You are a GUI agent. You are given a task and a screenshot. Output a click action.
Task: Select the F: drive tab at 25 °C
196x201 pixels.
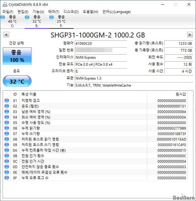[x=61, y=21]
